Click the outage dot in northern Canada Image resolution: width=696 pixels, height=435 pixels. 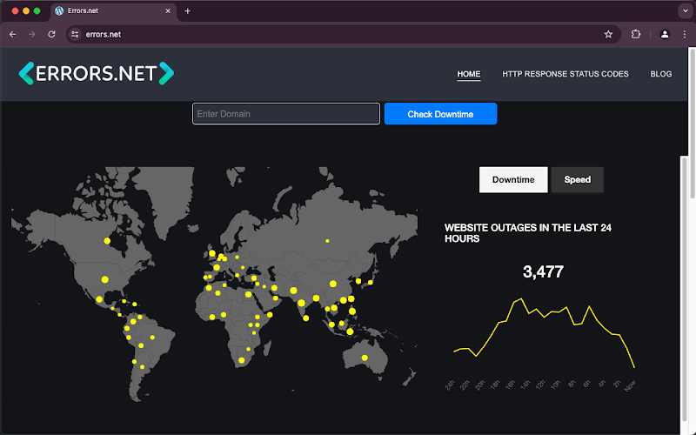click(x=107, y=241)
